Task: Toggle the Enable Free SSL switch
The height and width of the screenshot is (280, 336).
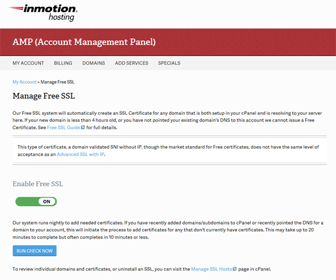Action: pyautogui.click(x=36, y=202)
